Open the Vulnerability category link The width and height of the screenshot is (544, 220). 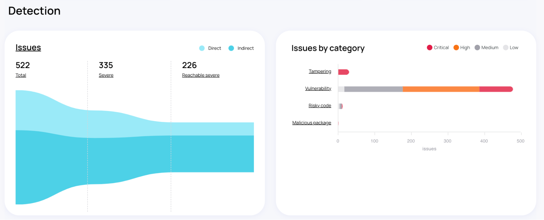coord(318,88)
